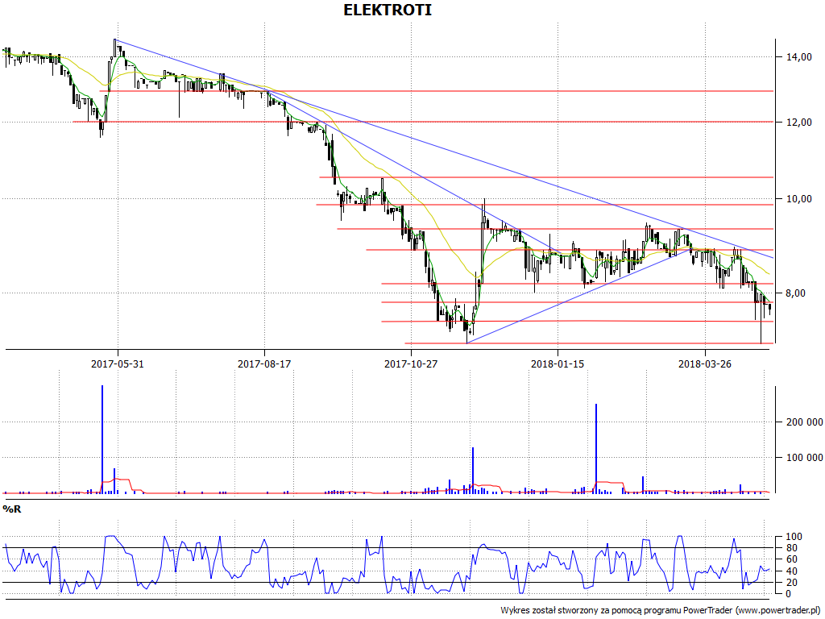Click the 2017-08-17 date label
Viewport: 825px width, 619px height.
click(x=264, y=364)
